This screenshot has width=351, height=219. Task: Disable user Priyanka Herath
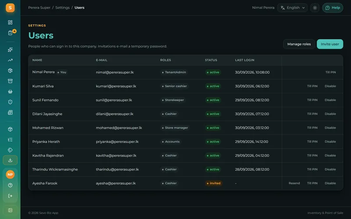330,141
